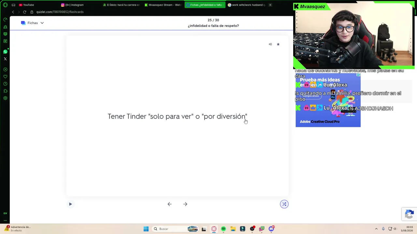Open X Twitter in the sidebar
Screen dimensions: 417x234
tap(5, 59)
